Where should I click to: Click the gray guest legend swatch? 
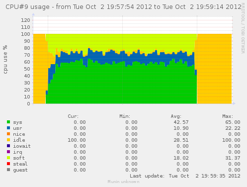8,170
